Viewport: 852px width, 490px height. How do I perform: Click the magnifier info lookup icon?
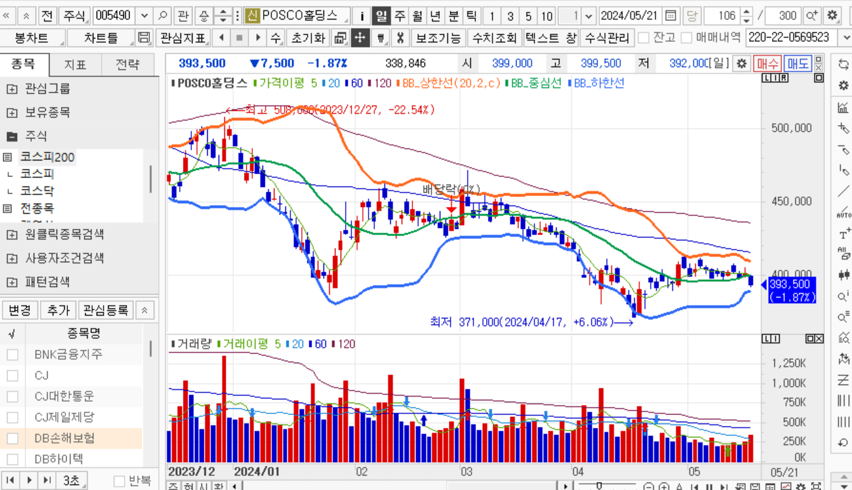[x=844, y=296]
